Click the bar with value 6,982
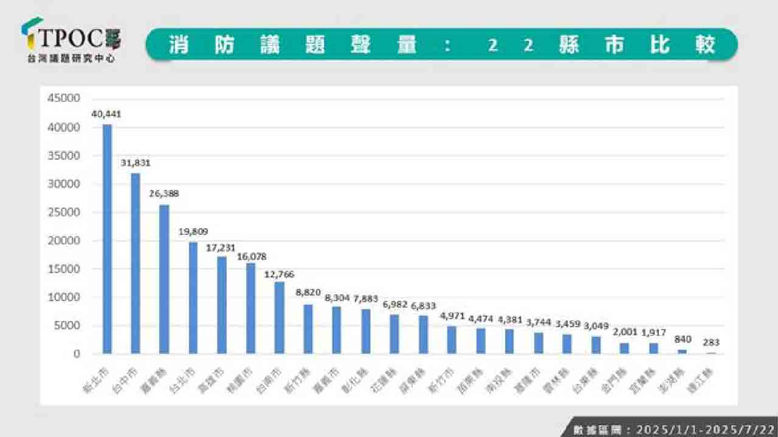This screenshot has width=778, height=437. [394, 334]
